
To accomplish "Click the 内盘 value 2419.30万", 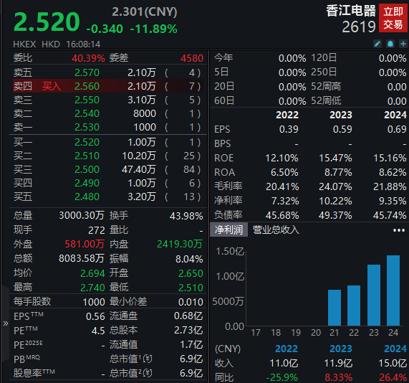I will [x=180, y=244].
